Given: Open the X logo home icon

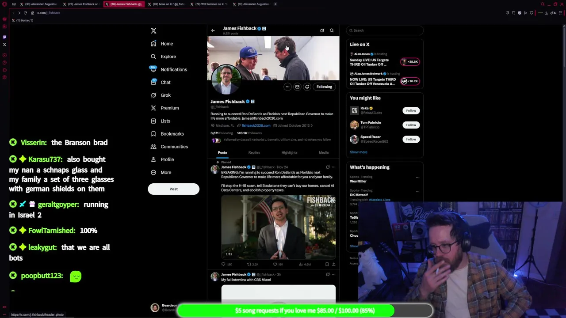Looking at the screenshot, I should [x=153, y=31].
